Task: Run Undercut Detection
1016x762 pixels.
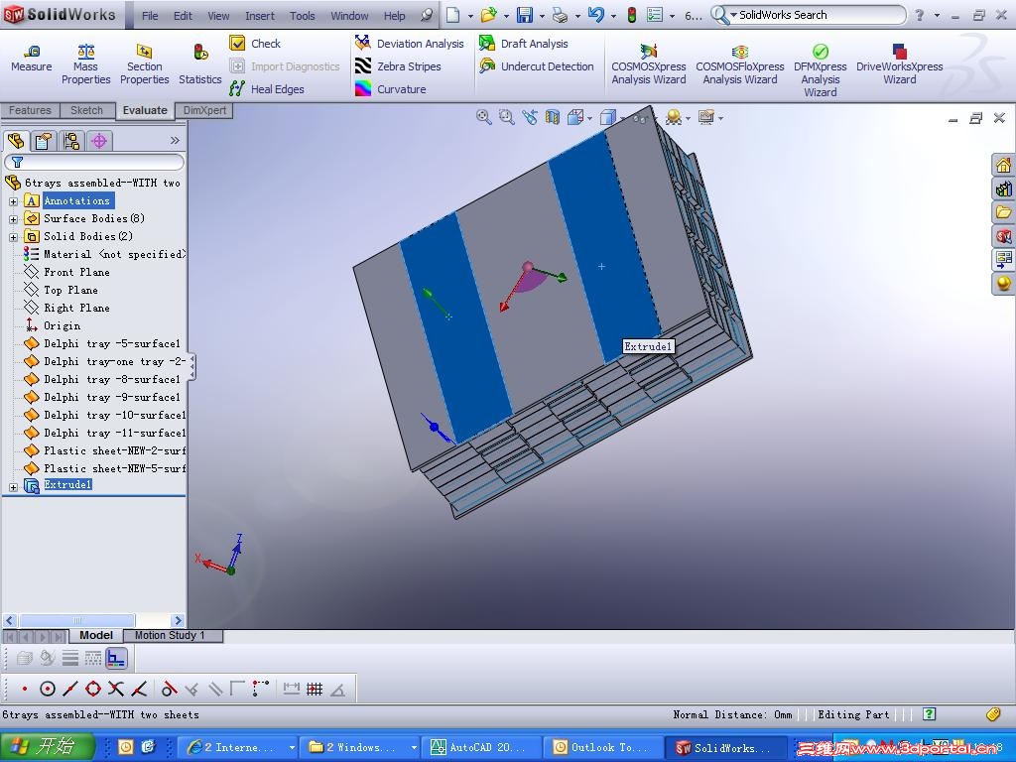Action: [x=537, y=66]
